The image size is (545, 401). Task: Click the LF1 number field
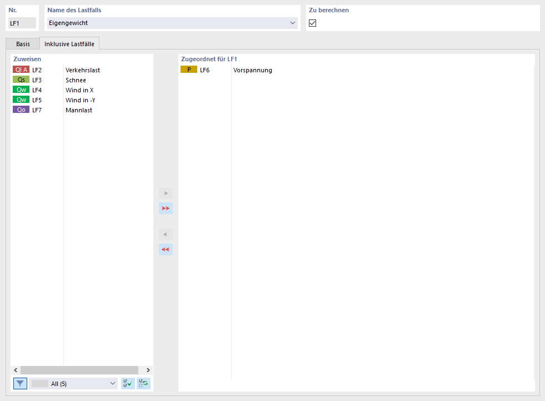[22, 23]
